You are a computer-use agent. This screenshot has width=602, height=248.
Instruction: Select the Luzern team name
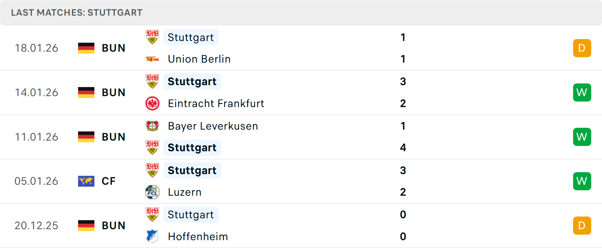point(185,192)
